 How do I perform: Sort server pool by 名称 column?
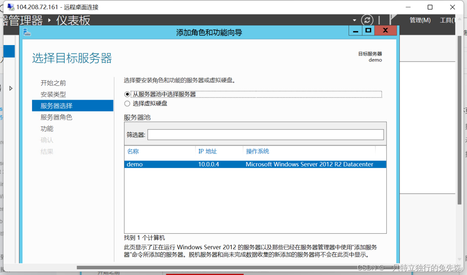[x=133, y=151]
